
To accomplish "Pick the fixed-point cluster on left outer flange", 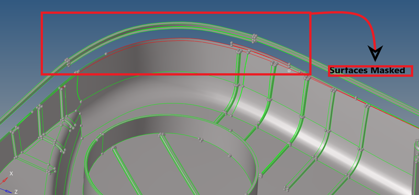I will [x=68, y=62].
